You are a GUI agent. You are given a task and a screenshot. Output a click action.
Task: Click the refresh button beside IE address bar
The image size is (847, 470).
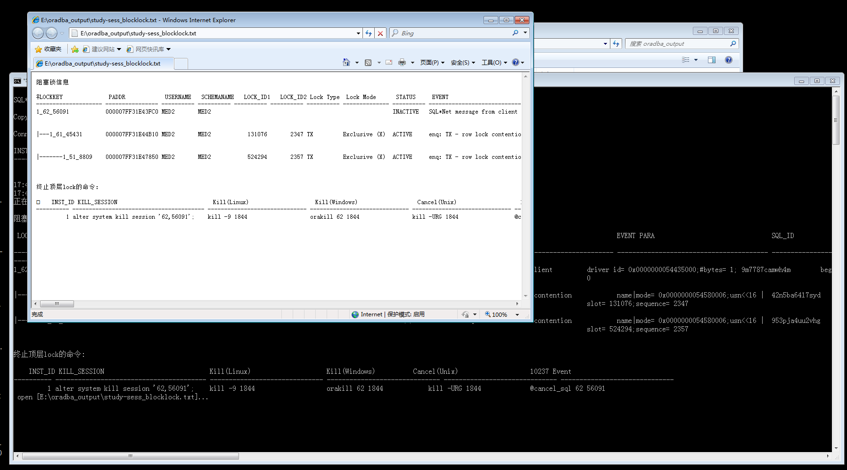(369, 33)
